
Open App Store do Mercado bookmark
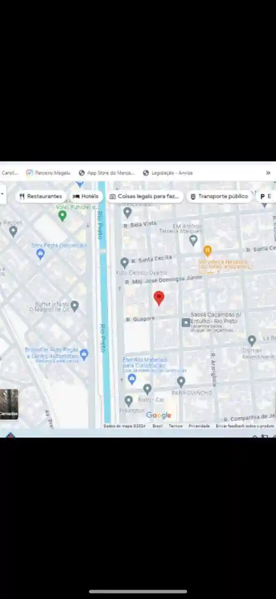[107, 173]
